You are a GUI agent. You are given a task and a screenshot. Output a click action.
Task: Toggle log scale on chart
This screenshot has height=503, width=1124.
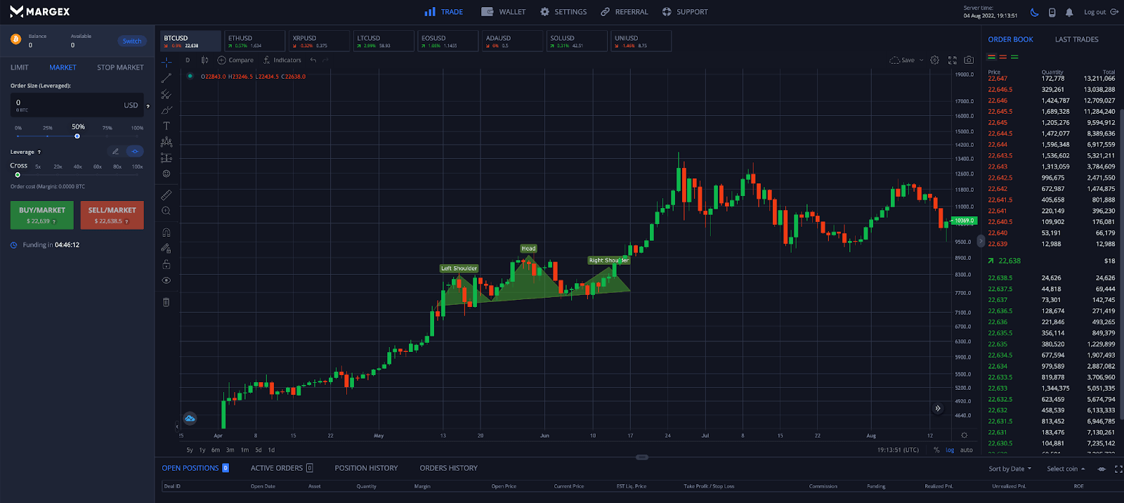pos(950,450)
